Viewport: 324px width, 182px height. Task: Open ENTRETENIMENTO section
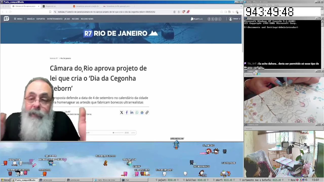pos(55,19)
